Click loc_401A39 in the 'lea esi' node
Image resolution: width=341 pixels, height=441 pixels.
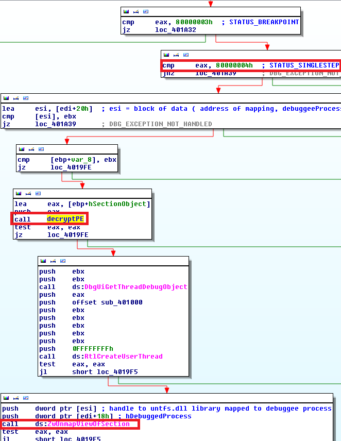point(56,124)
